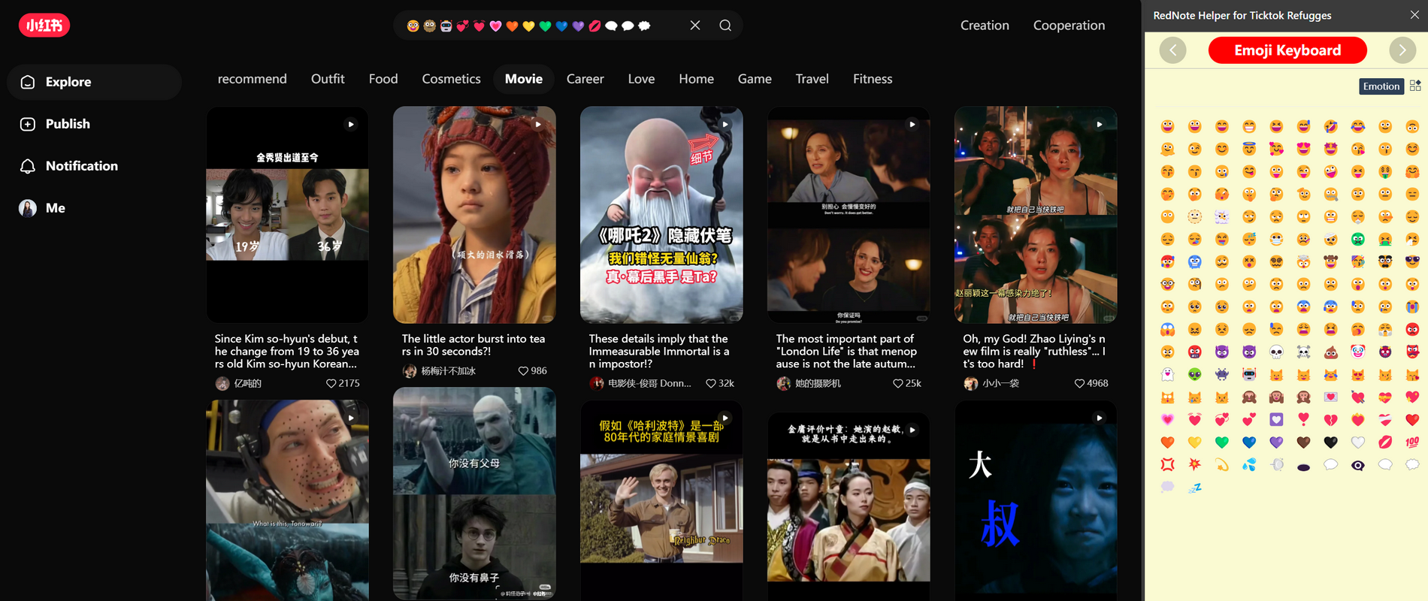Click the Creation link in the header
The height and width of the screenshot is (601, 1428).
click(984, 26)
